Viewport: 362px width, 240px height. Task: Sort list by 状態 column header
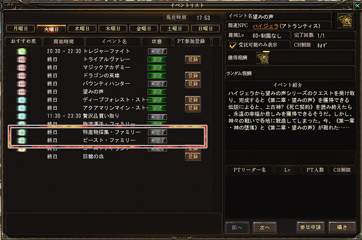coord(156,42)
